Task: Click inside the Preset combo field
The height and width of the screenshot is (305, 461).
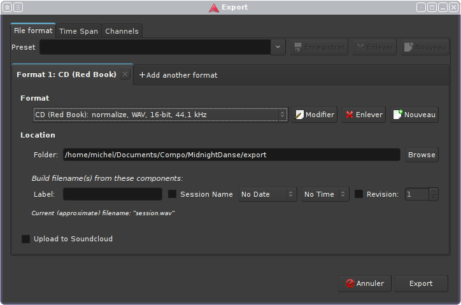Action: coord(155,47)
